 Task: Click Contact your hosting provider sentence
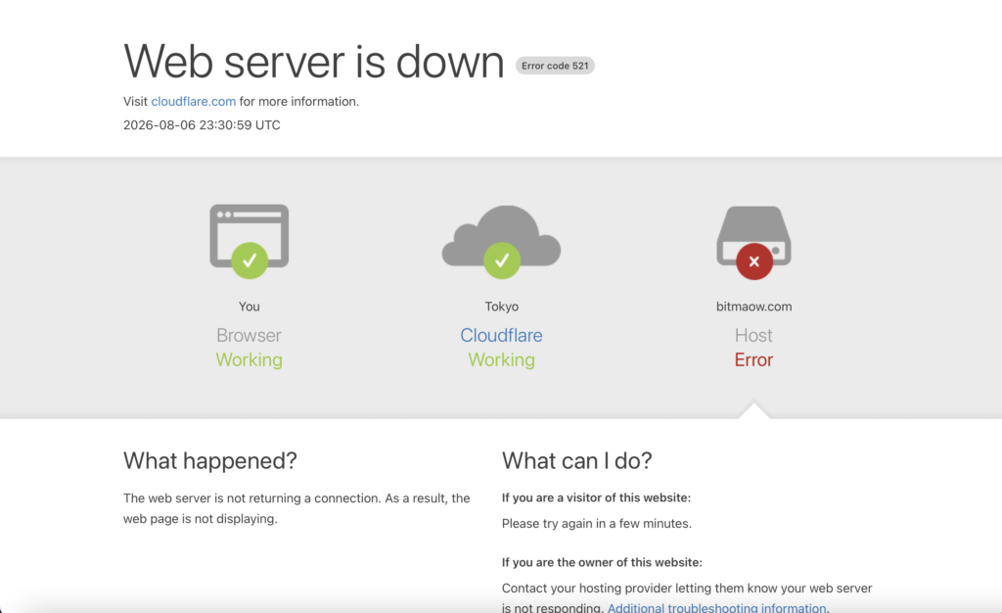pyautogui.click(x=687, y=597)
